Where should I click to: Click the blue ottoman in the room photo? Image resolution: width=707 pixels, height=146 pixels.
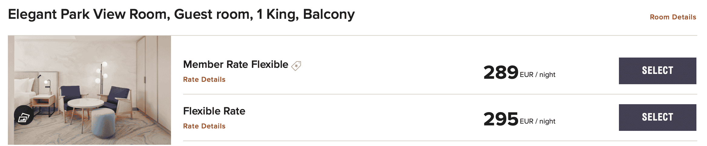(x=103, y=125)
